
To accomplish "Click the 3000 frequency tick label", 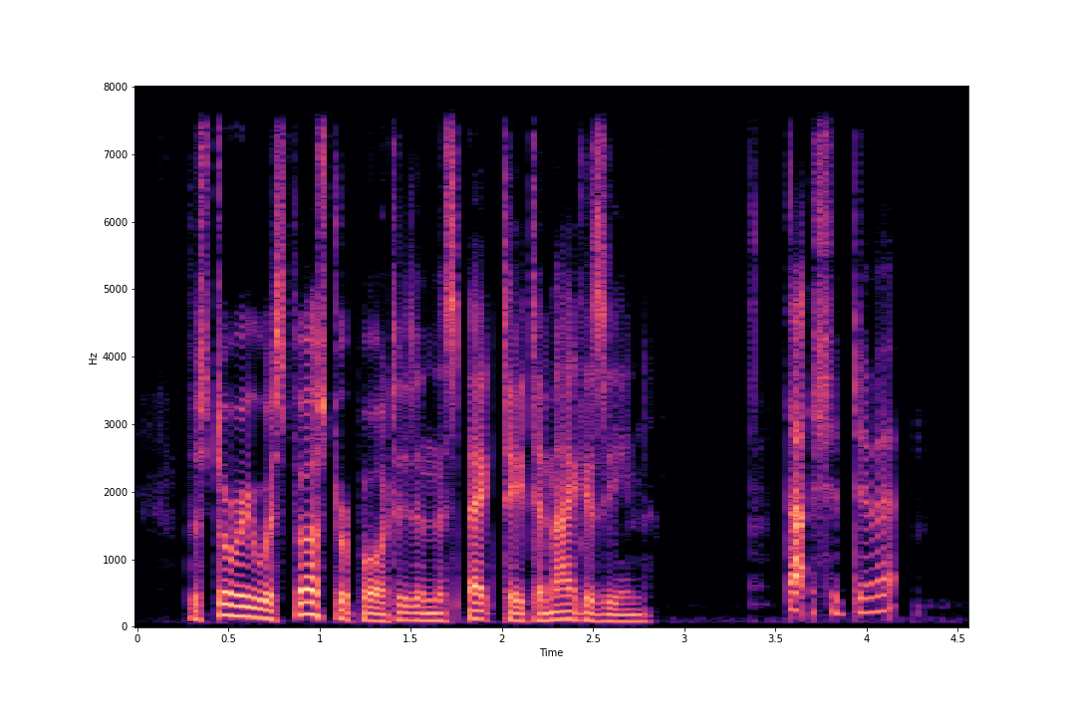I will pyautogui.click(x=116, y=424).
